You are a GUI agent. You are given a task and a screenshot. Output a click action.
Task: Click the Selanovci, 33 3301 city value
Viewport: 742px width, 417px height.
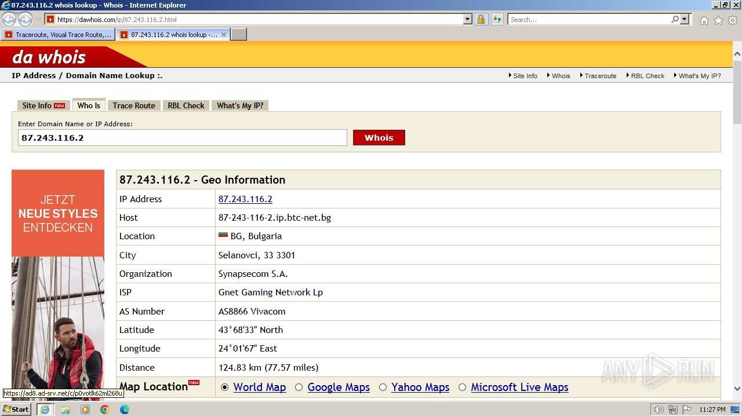[257, 255]
